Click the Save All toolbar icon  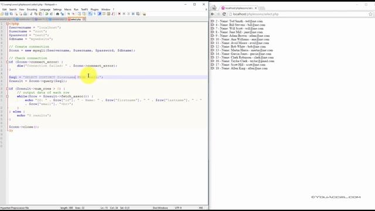tap(11, 14)
